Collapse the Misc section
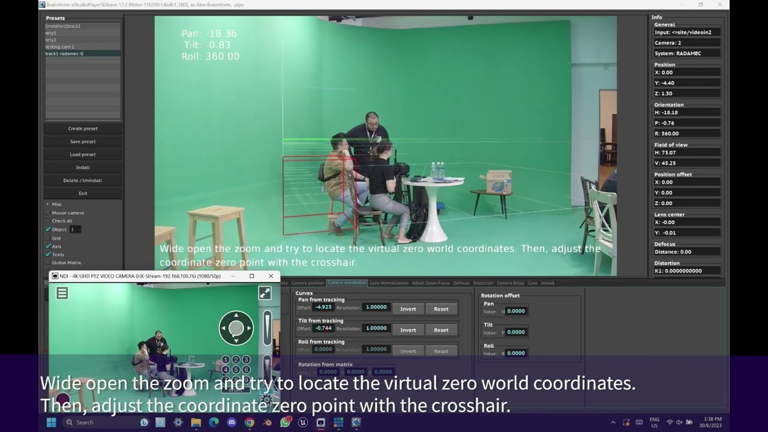Image resolution: width=768 pixels, height=432 pixels. coord(47,204)
